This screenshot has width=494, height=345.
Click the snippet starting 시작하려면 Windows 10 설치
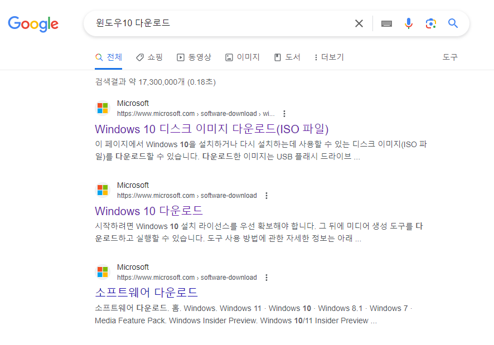tap(259, 232)
